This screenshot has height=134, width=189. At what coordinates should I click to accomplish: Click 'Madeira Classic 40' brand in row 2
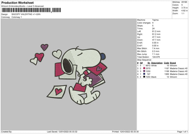click(179, 69)
